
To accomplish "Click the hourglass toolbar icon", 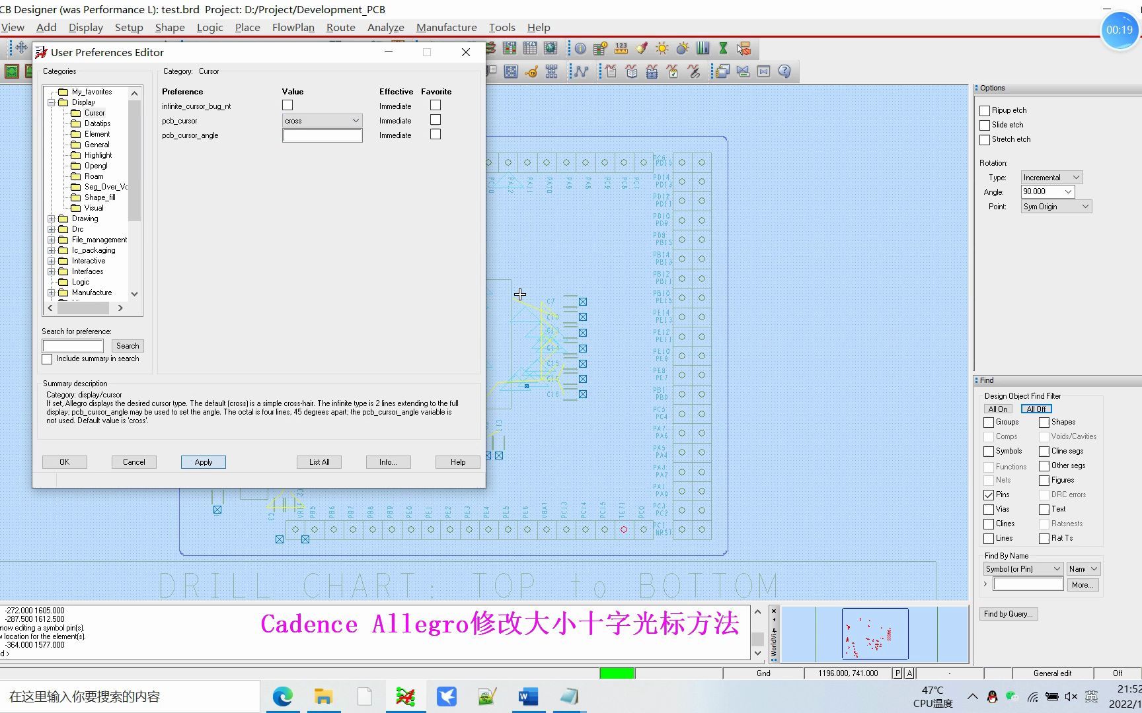I will [x=723, y=48].
